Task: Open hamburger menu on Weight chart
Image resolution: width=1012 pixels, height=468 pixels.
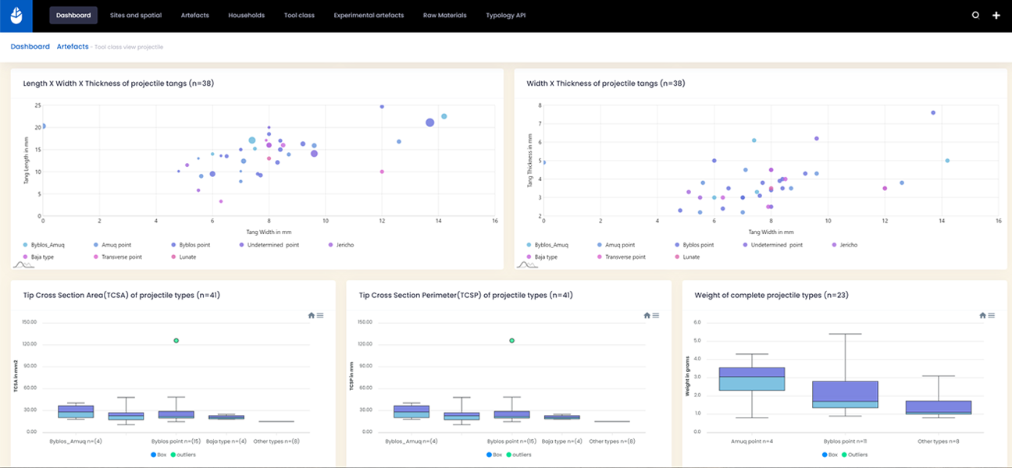Action: click(991, 315)
